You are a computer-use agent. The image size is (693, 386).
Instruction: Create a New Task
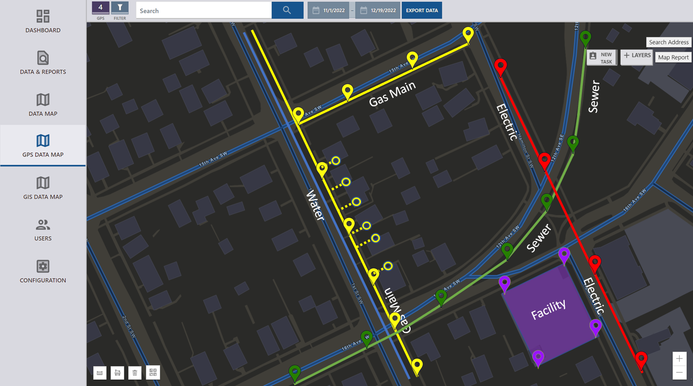point(601,58)
